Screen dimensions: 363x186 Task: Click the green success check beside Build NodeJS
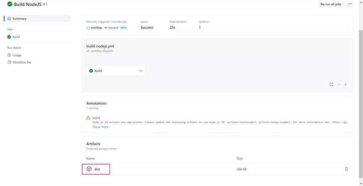click(x=10, y=4)
